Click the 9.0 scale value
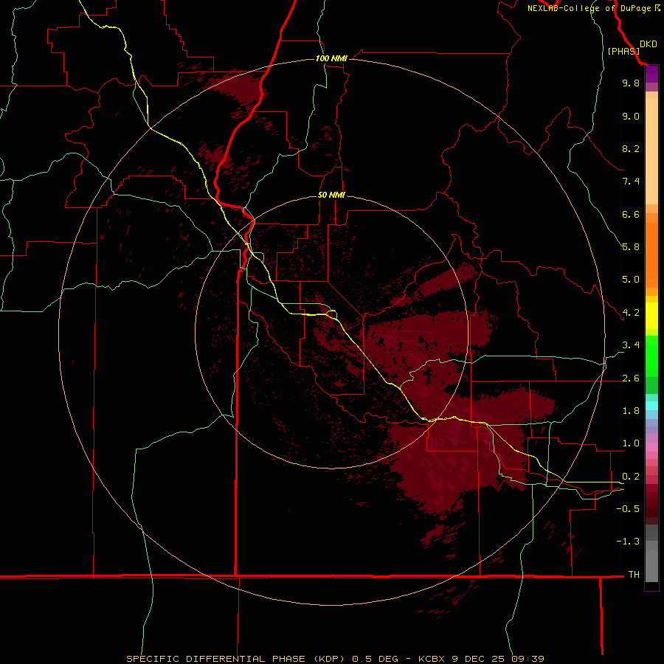 point(631,116)
